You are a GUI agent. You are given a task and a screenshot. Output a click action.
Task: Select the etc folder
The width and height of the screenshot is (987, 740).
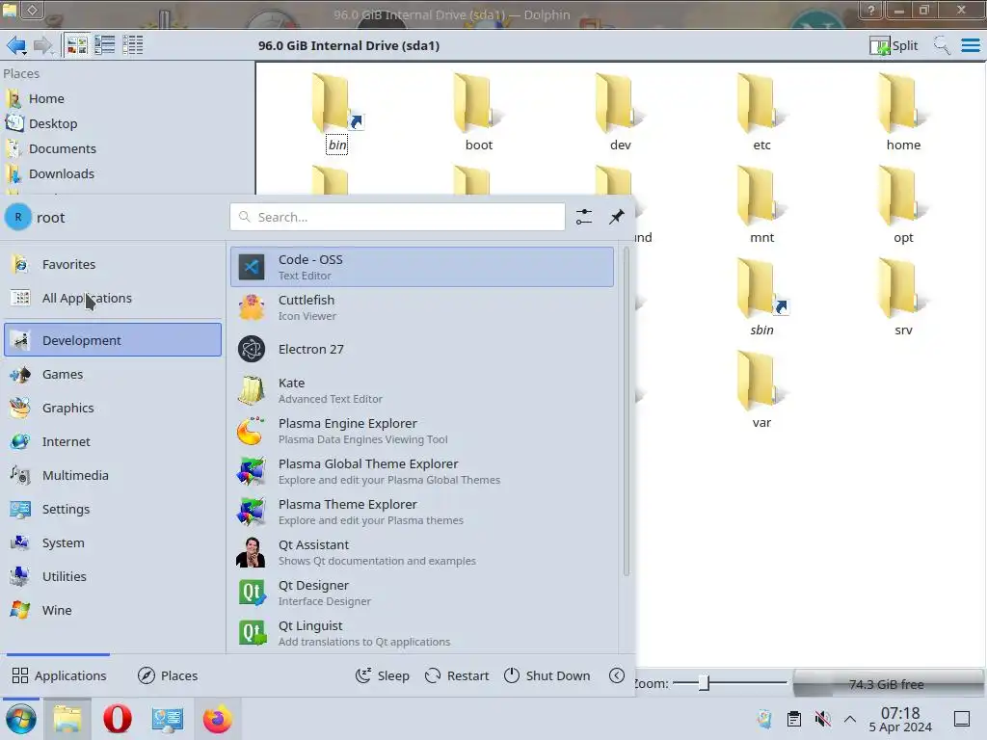761,113
